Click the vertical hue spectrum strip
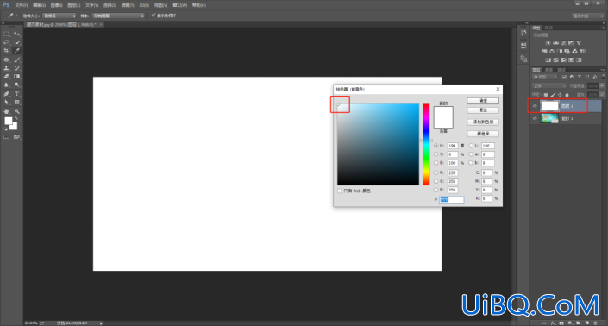The height and width of the screenshot is (326, 608). (426, 145)
